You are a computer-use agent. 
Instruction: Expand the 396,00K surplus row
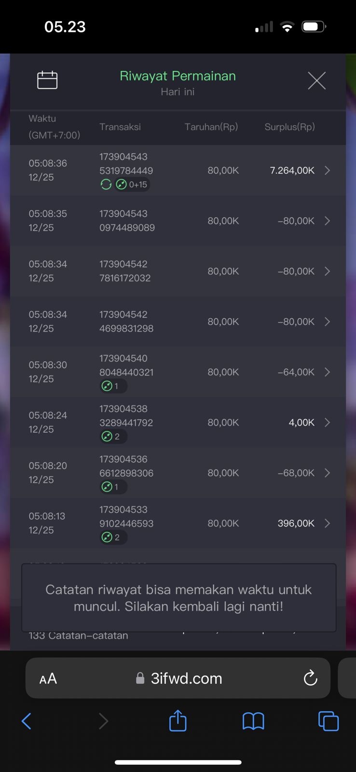coord(327,524)
